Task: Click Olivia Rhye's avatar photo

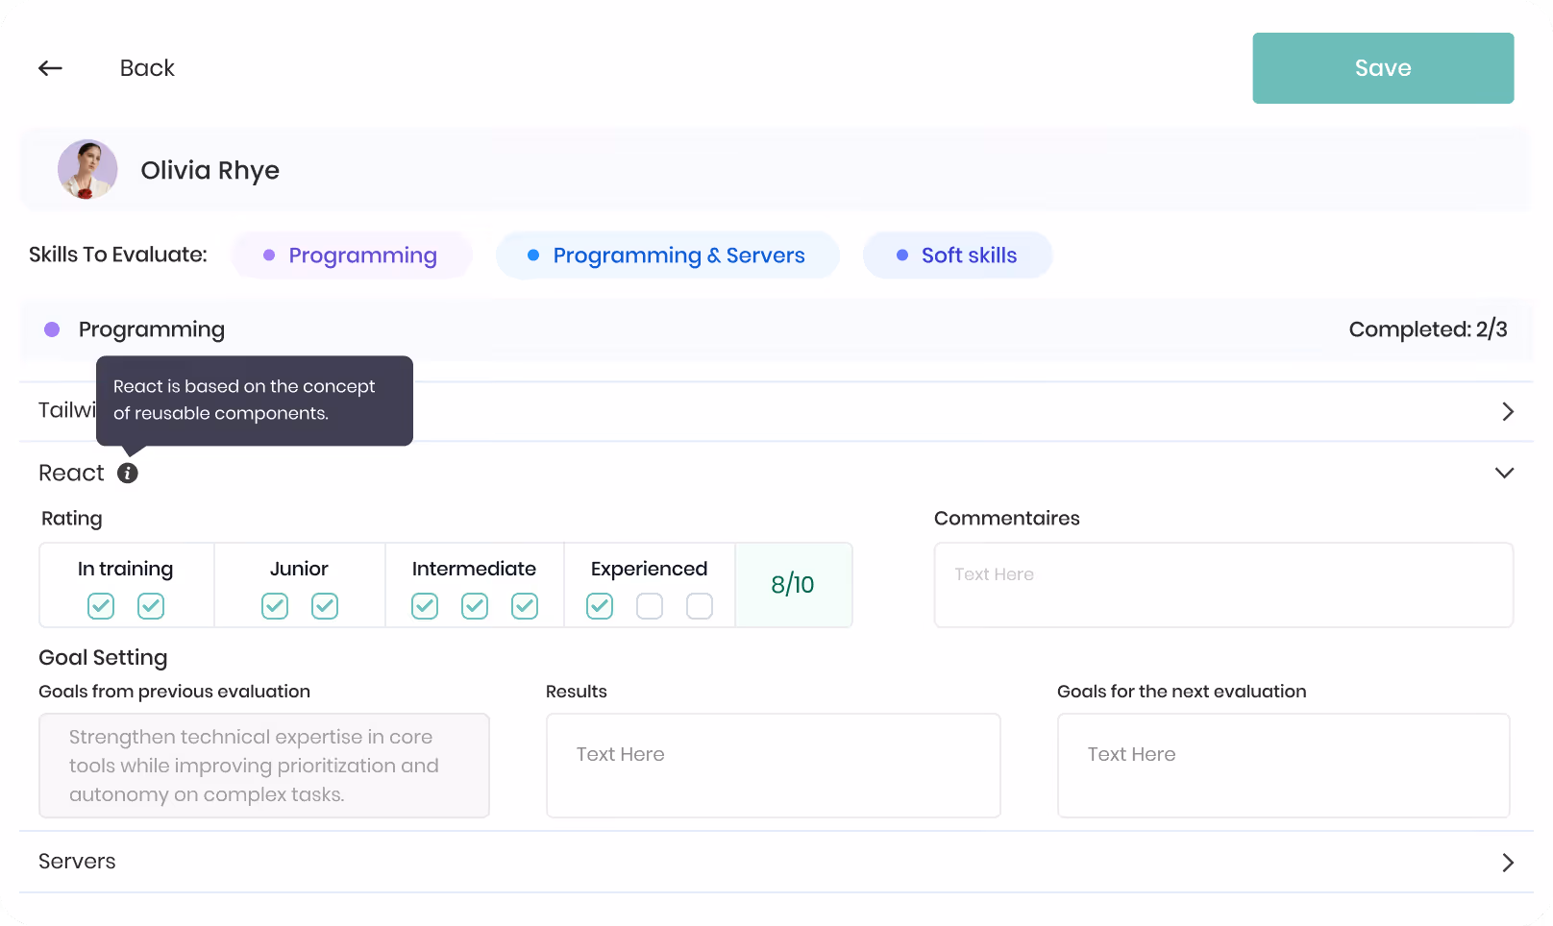Action: (87, 170)
